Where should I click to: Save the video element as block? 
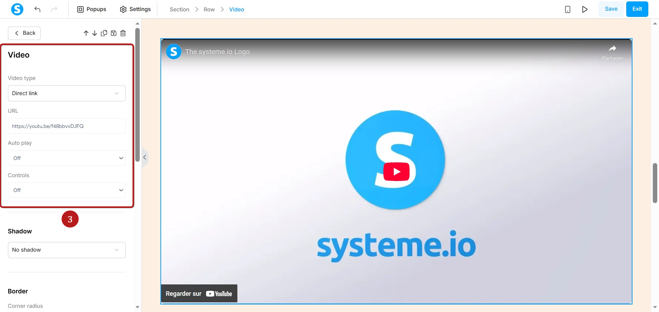[114, 33]
